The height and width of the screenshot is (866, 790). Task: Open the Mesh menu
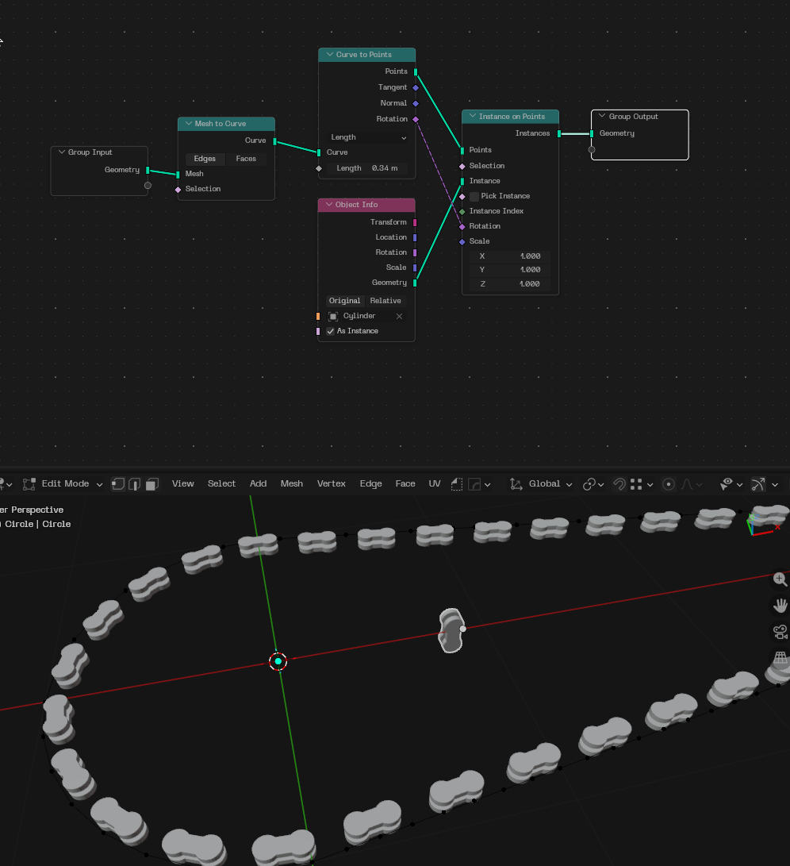[x=291, y=483]
